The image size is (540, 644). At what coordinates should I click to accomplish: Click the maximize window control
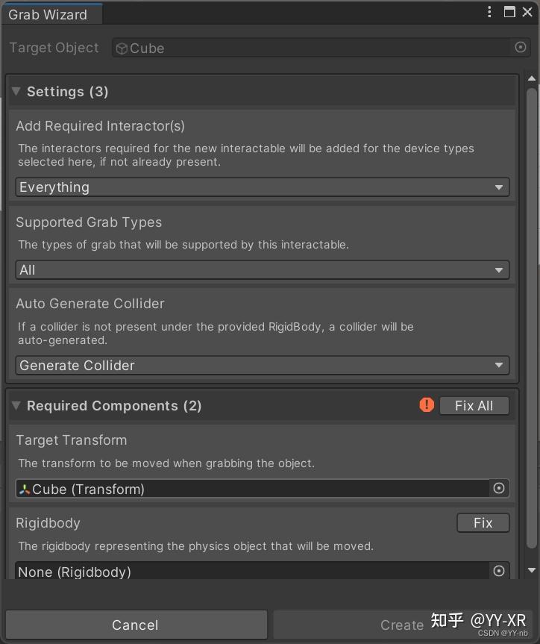point(510,12)
